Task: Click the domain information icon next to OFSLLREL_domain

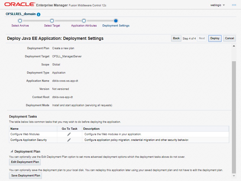Action: click(x=39, y=14)
